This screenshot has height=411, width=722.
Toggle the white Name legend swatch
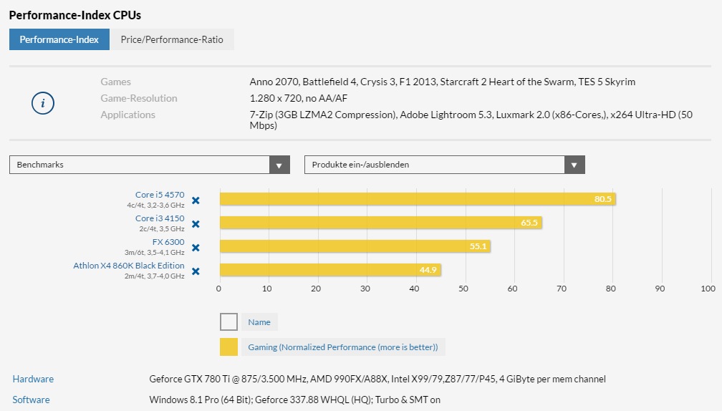pos(229,322)
